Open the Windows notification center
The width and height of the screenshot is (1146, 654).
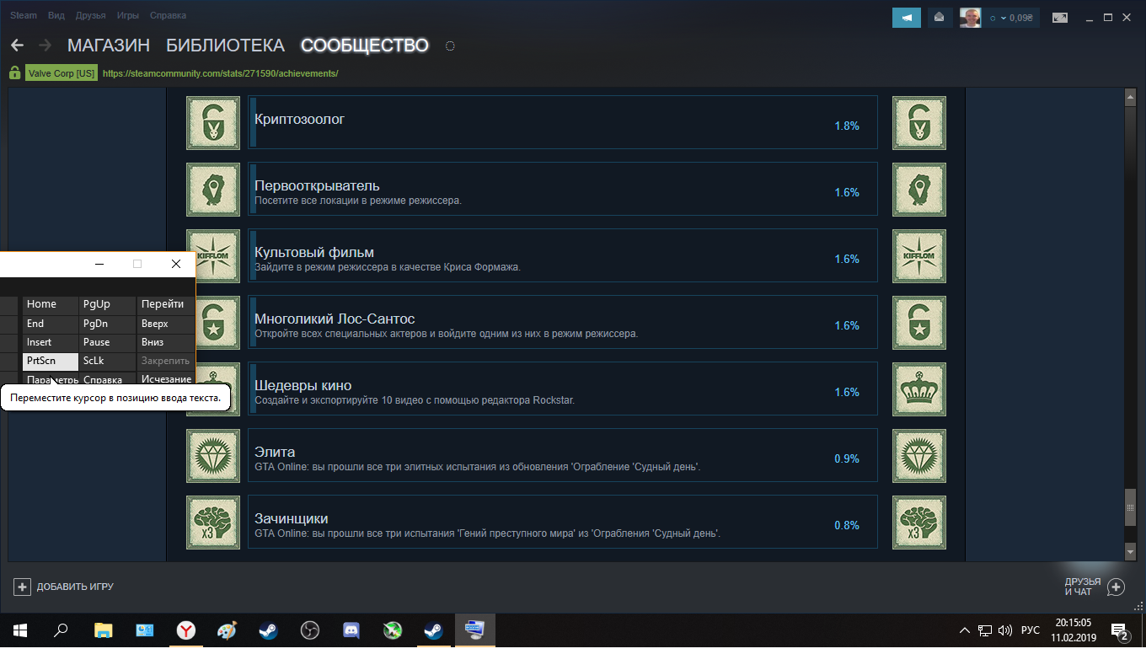tap(1121, 631)
